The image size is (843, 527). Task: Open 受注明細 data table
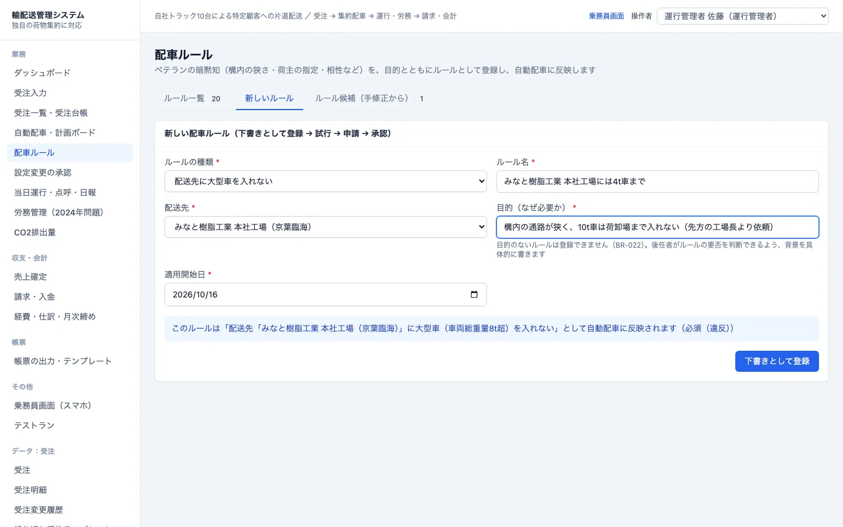70,490
